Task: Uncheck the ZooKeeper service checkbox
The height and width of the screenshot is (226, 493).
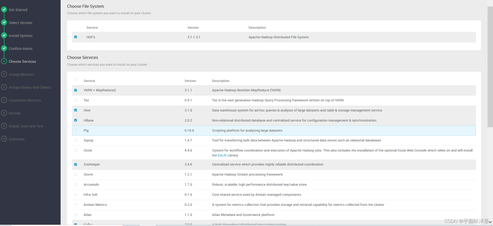Action: (x=76, y=164)
